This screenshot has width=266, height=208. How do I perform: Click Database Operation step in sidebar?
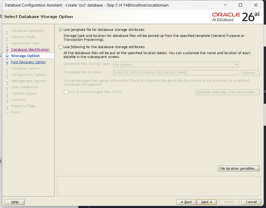pos(28,31)
